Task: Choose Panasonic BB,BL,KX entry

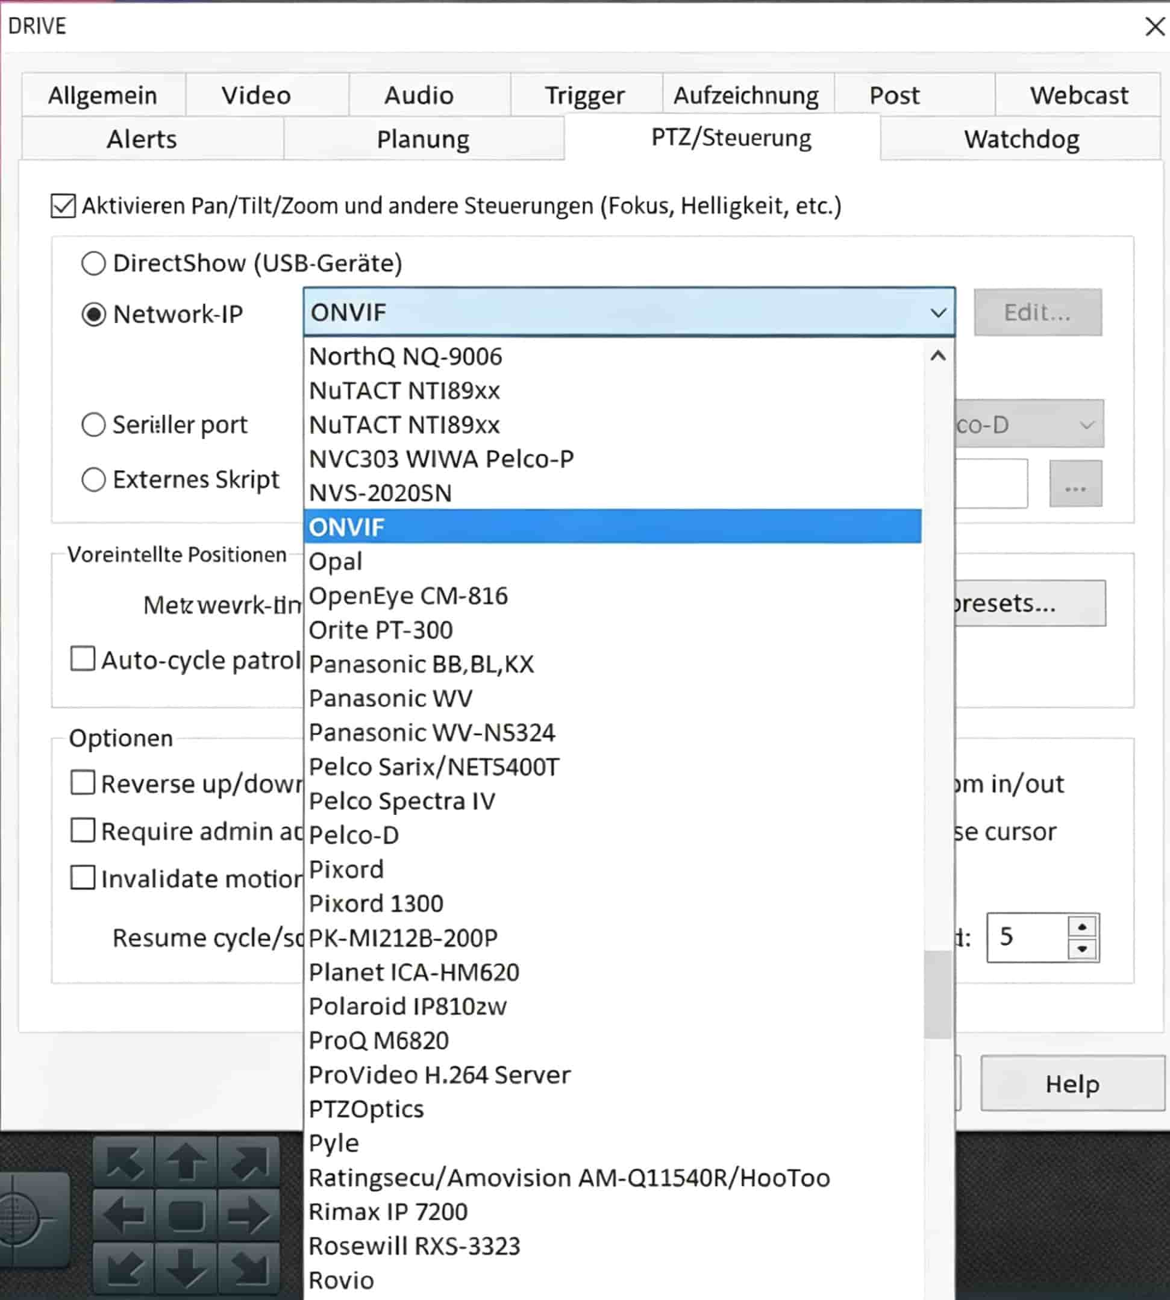Action: pos(613,664)
